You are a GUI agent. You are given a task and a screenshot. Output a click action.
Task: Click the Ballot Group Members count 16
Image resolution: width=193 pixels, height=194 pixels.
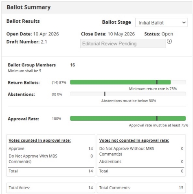click(x=72, y=65)
